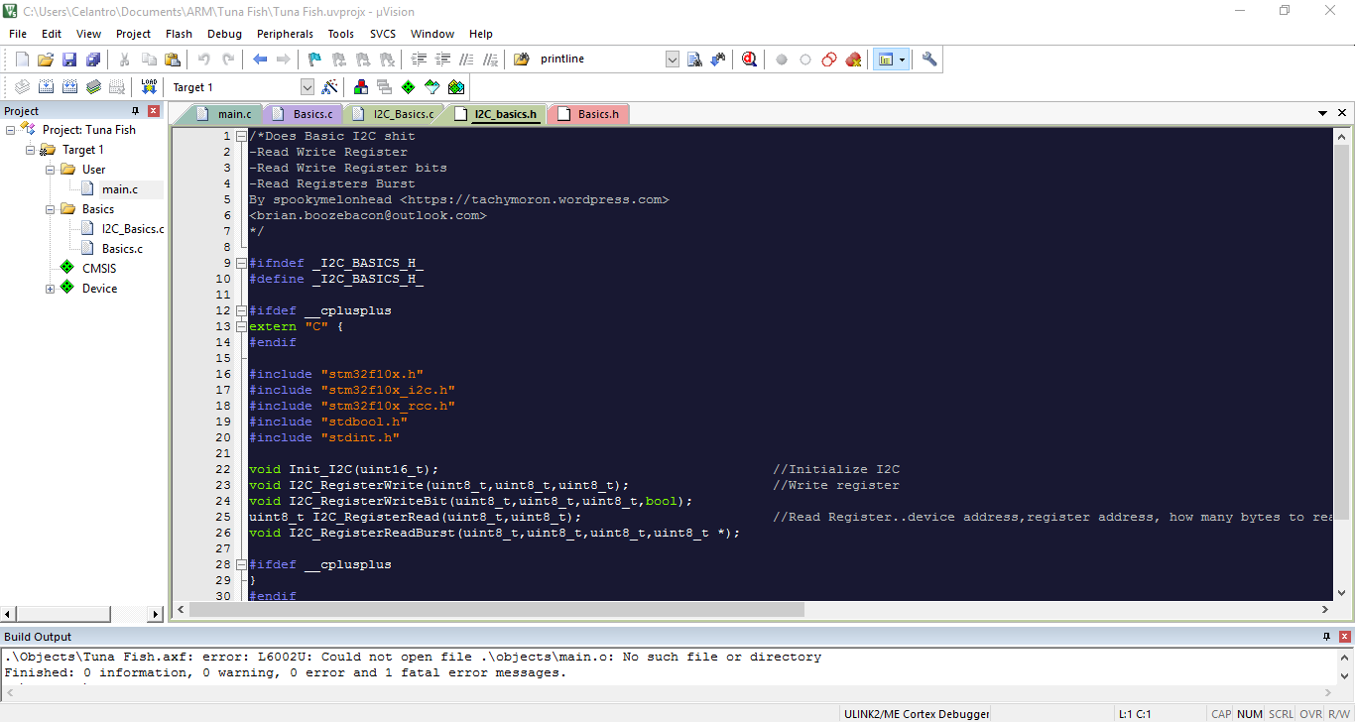Click the Build target icon
The image size is (1355, 722).
(x=46, y=87)
